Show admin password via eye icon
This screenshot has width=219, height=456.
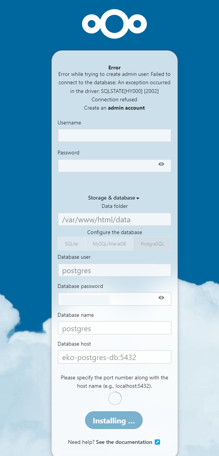click(x=161, y=164)
